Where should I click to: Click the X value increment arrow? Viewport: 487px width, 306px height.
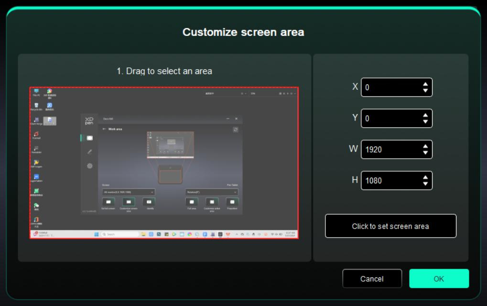[425, 85]
